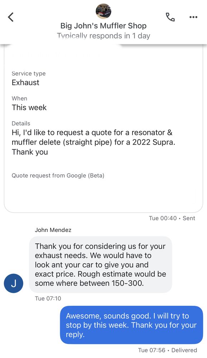
Task: Tap the phone call icon to call the shop
Action: pos(170,17)
